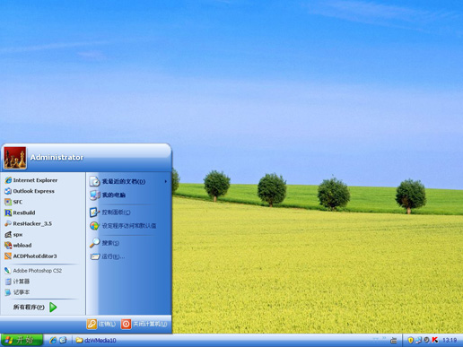Open the wbload program
This screenshot has width=463, height=347.
point(18,246)
